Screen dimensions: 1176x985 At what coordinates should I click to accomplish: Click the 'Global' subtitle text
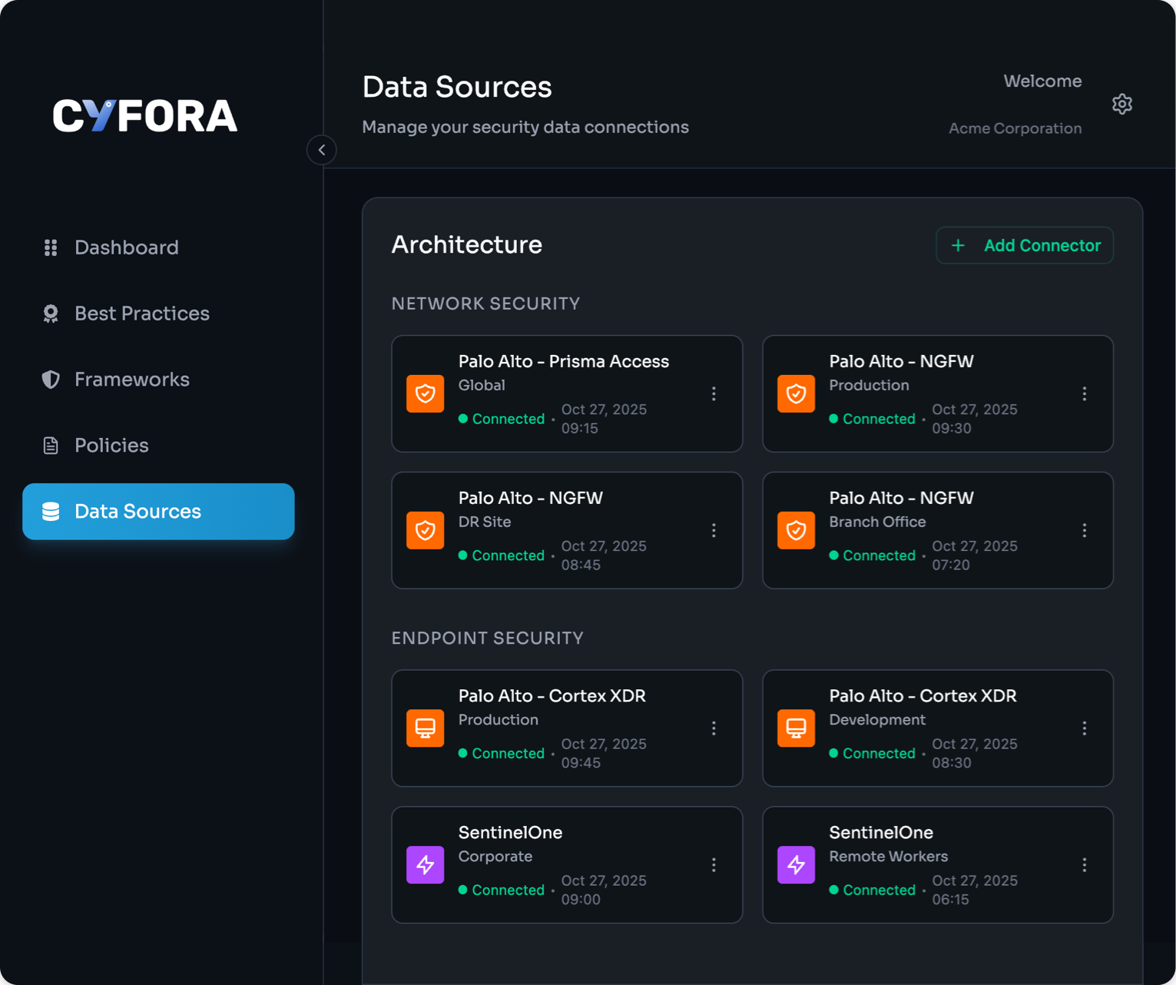482,385
